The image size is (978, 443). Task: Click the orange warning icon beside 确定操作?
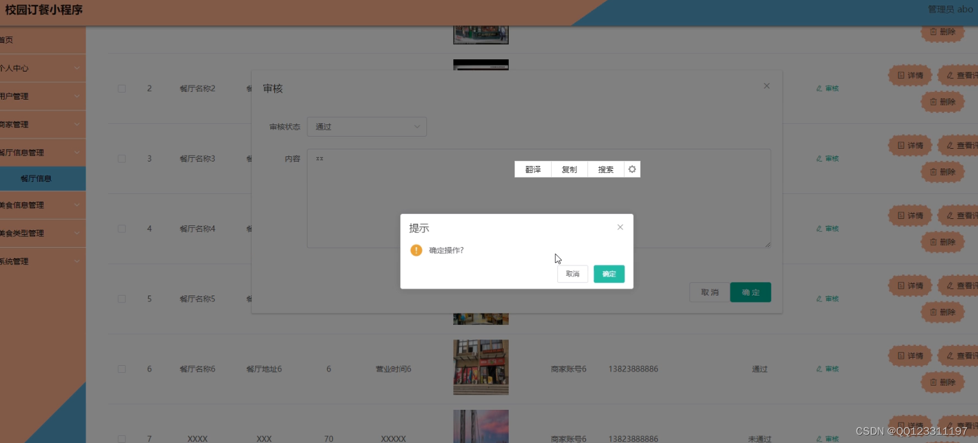(416, 250)
